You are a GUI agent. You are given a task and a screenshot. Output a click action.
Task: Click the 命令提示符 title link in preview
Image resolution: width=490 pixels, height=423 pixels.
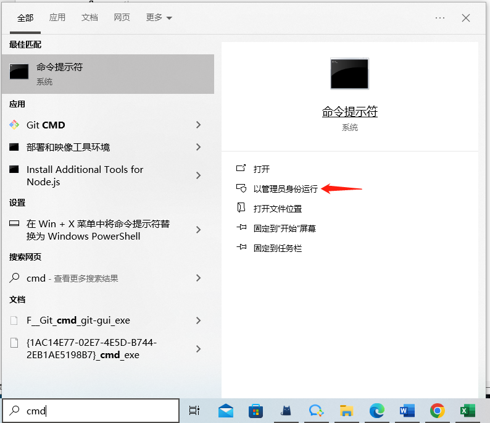click(x=350, y=112)
